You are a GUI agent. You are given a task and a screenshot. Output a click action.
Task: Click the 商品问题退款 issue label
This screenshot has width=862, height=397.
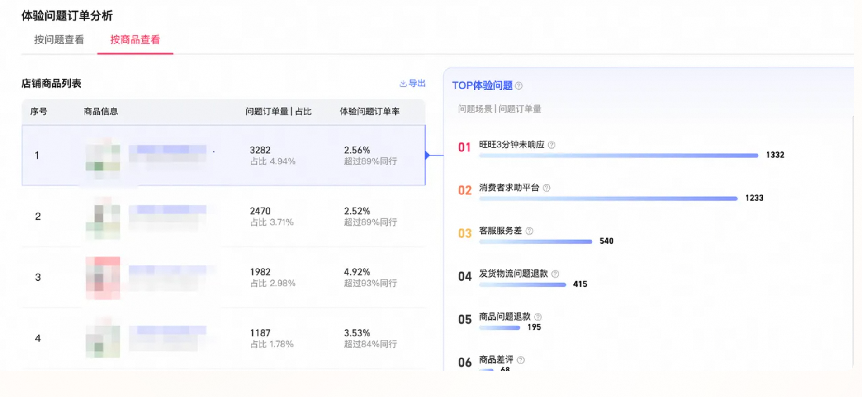click(505, 317)
